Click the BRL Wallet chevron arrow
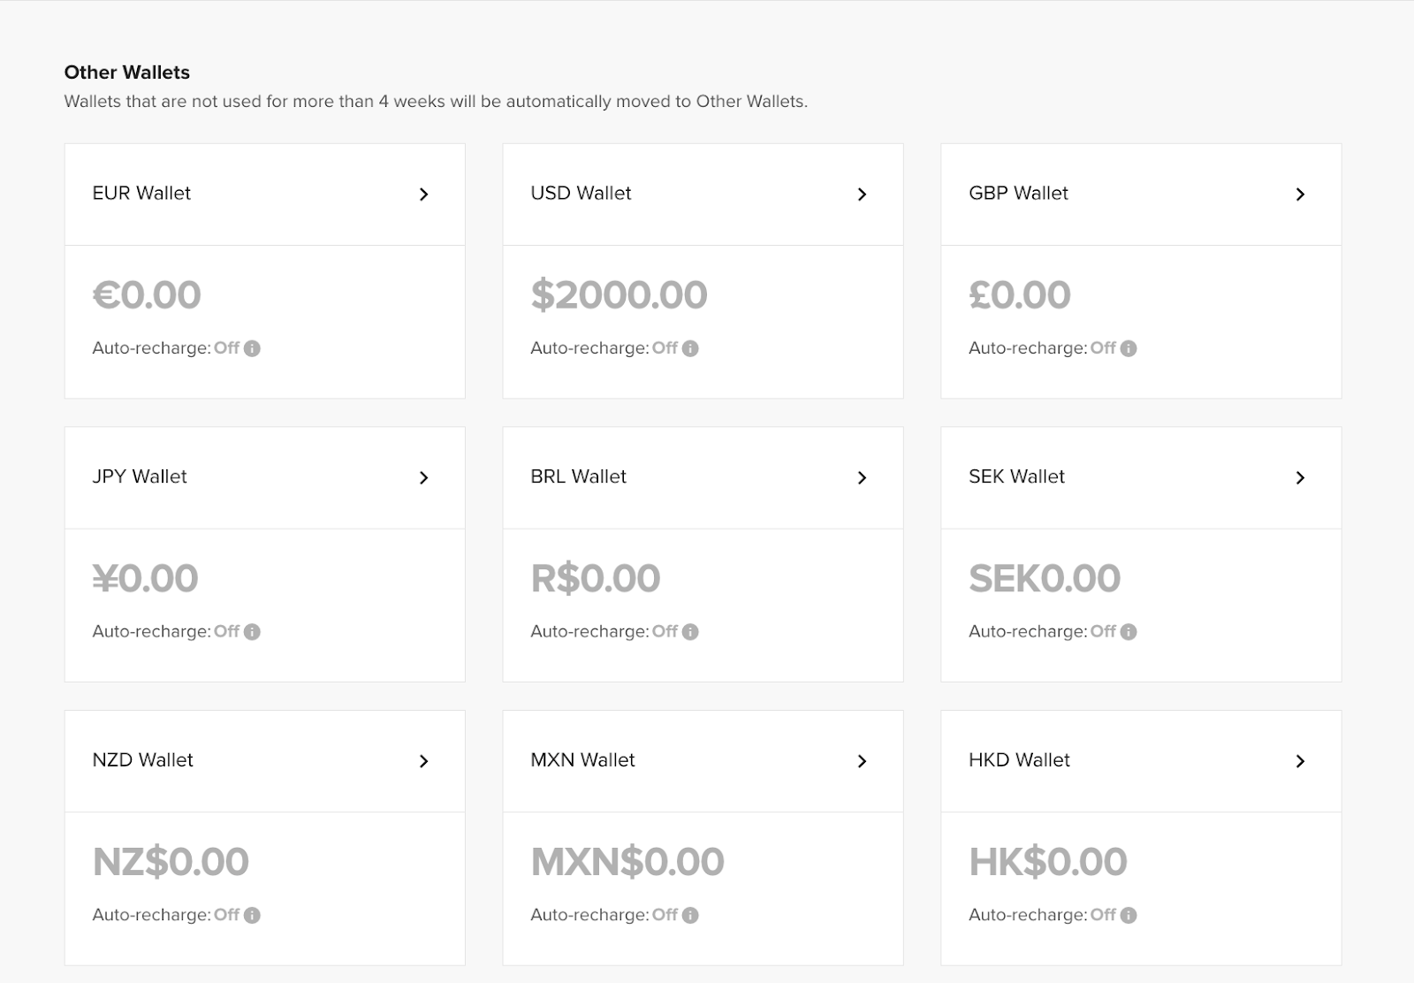 [x=863, y=477]
